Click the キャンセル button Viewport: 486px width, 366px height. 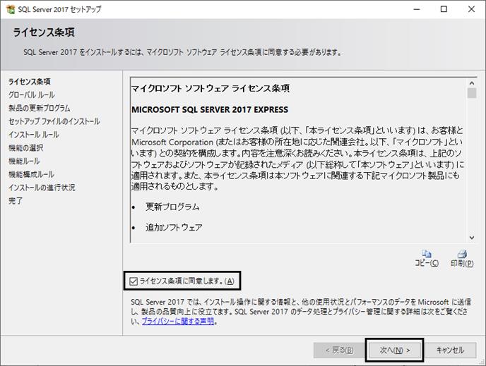pyautogui.click(x=450, y=350)
